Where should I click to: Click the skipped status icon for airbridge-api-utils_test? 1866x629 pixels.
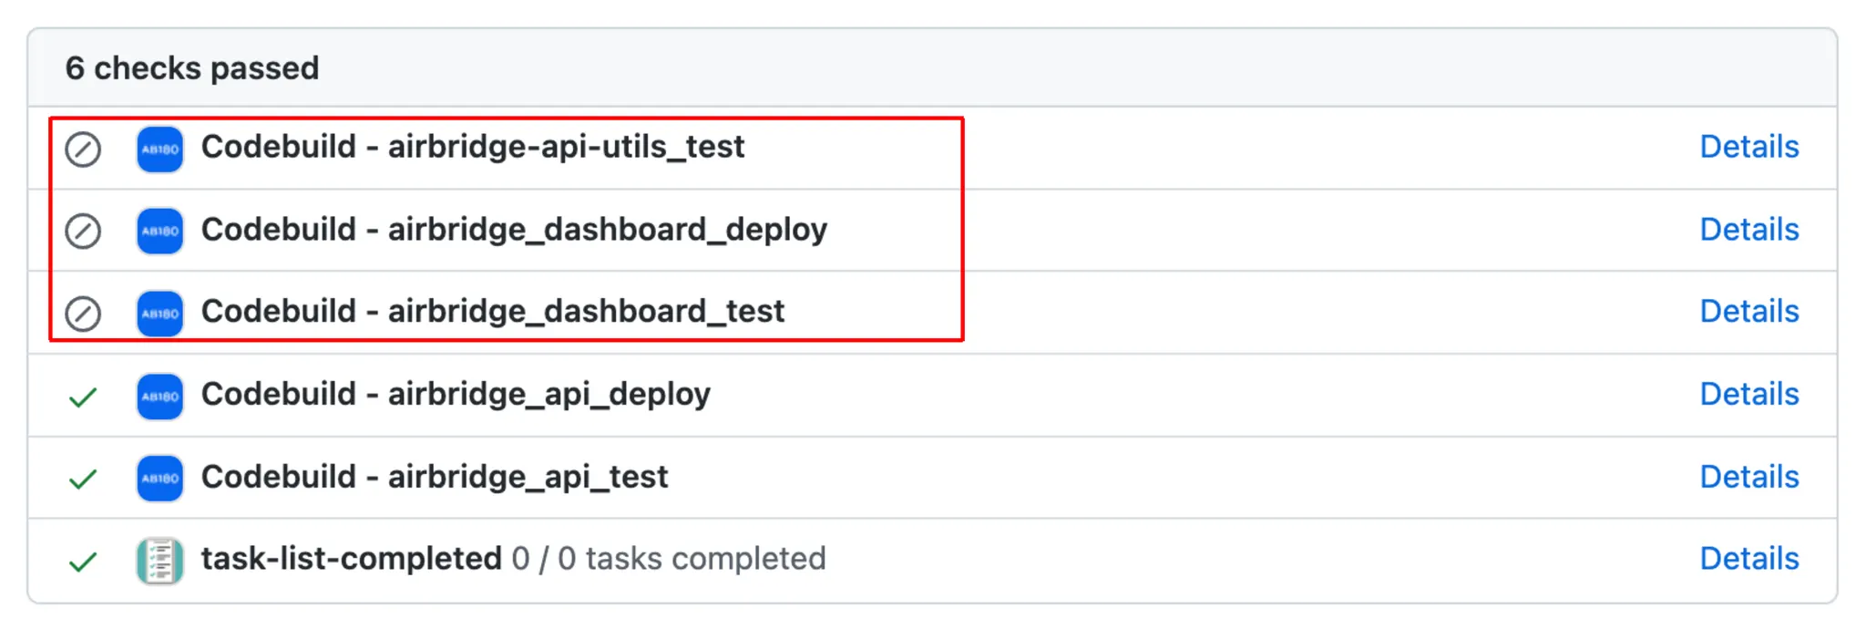tap(83, 149)
